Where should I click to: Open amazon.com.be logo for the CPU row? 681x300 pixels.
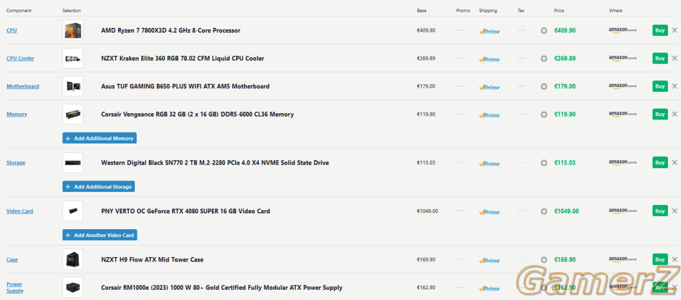(x=623, y=31)
